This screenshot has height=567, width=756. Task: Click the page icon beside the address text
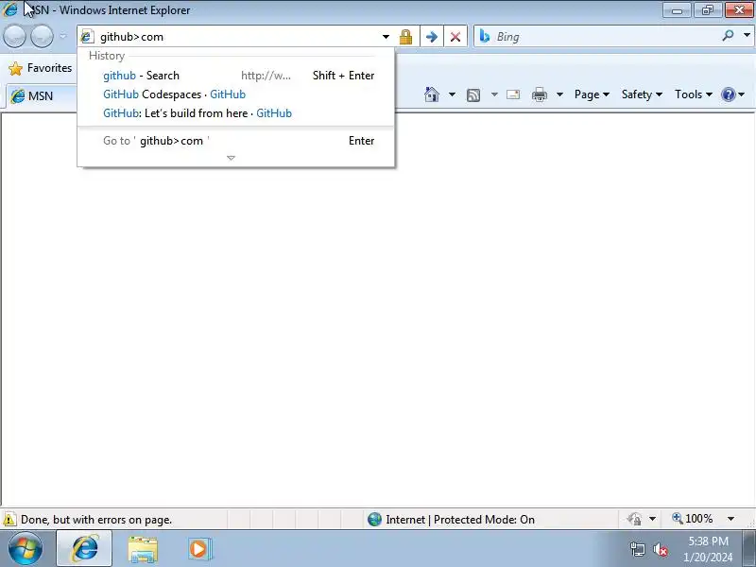(x=87, y=36)
